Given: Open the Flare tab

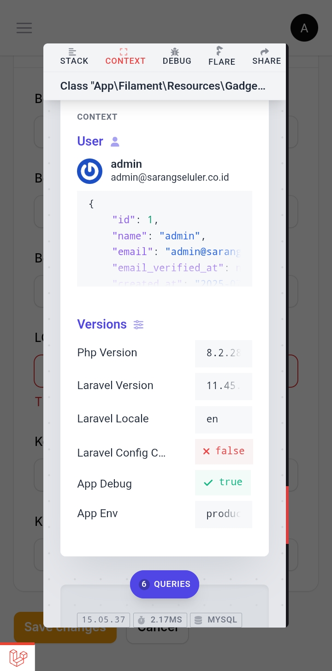Looking at the screenshot, I should pos(221,56).
